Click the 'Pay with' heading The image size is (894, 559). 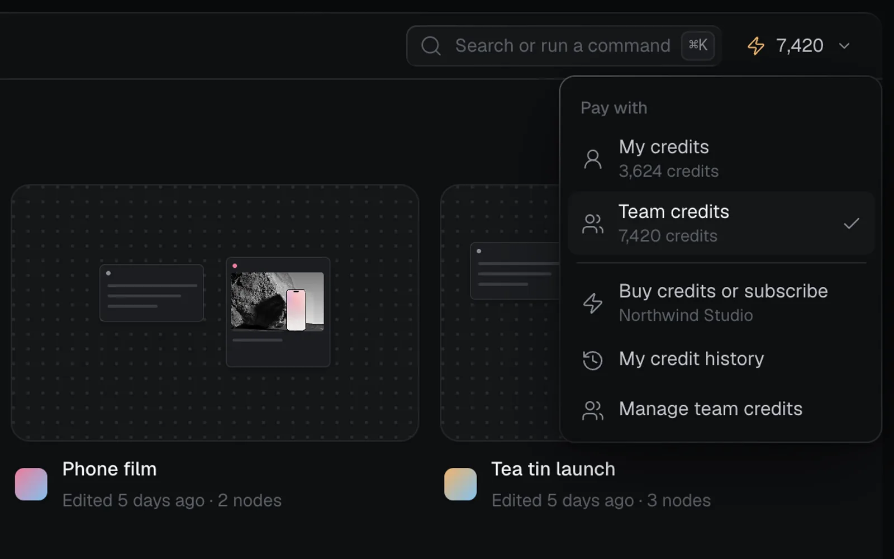(614, 108)
